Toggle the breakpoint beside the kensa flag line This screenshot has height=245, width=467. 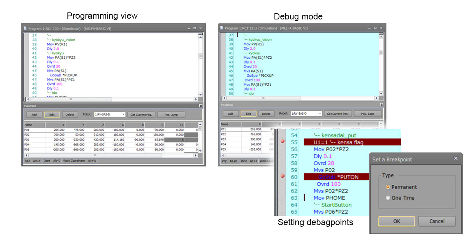283,142
